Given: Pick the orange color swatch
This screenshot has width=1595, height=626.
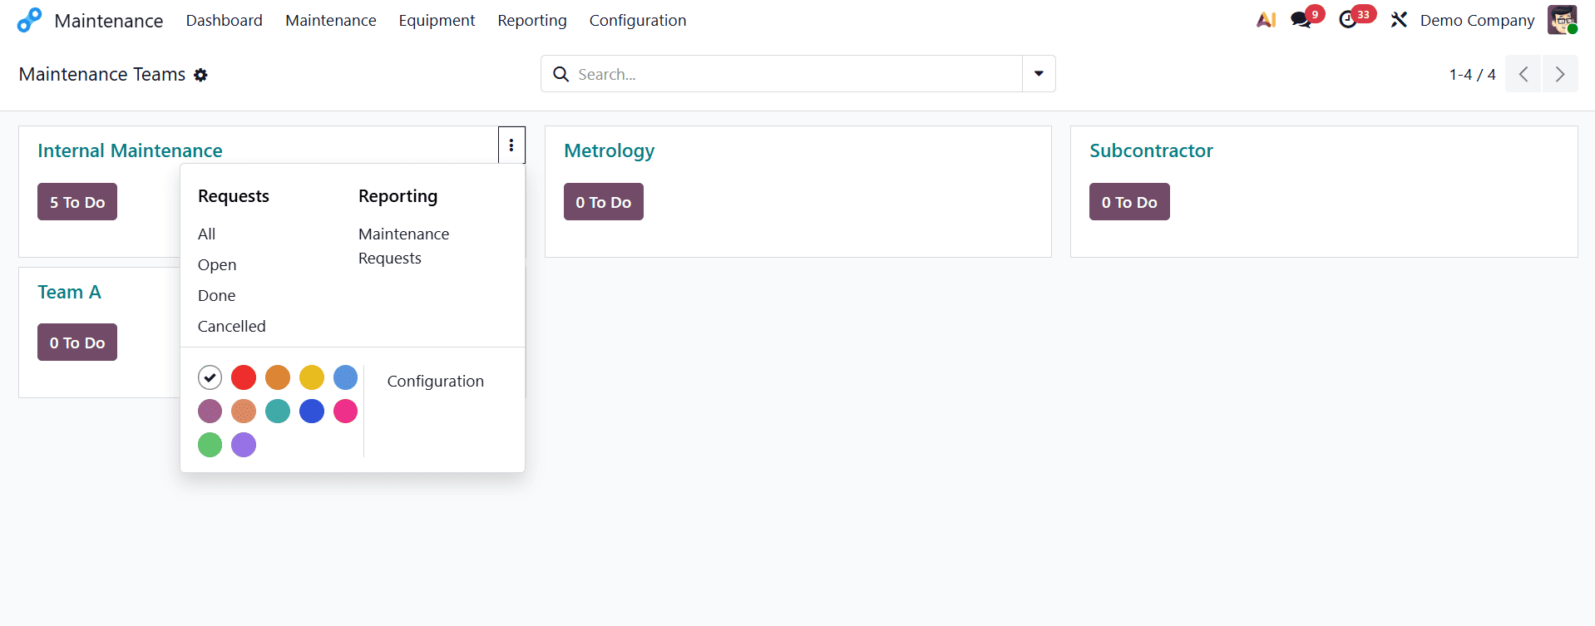Looking at the screenshot, I should pos(278,377).
